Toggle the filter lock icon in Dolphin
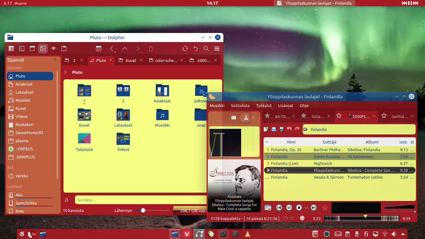 point(67,200)
